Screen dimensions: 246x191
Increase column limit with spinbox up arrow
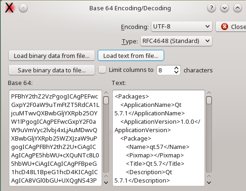click(x=176, y=68)
